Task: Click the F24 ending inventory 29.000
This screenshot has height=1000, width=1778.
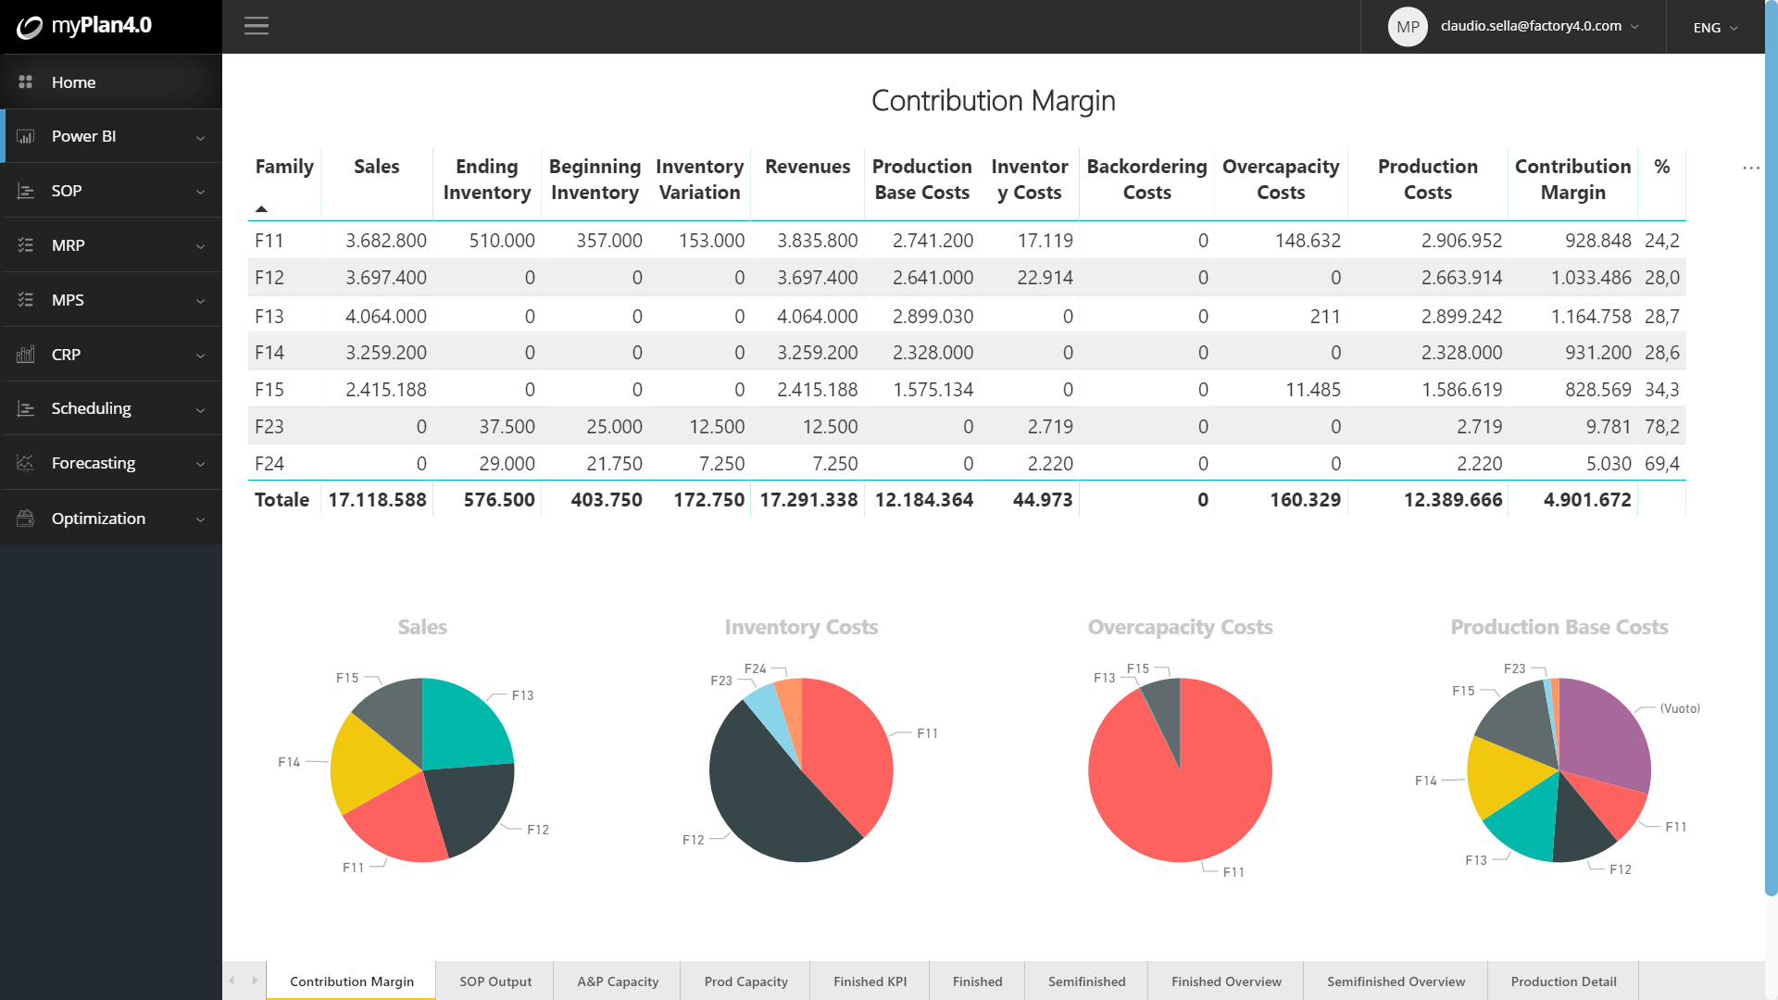Action: tap(507, 464)
